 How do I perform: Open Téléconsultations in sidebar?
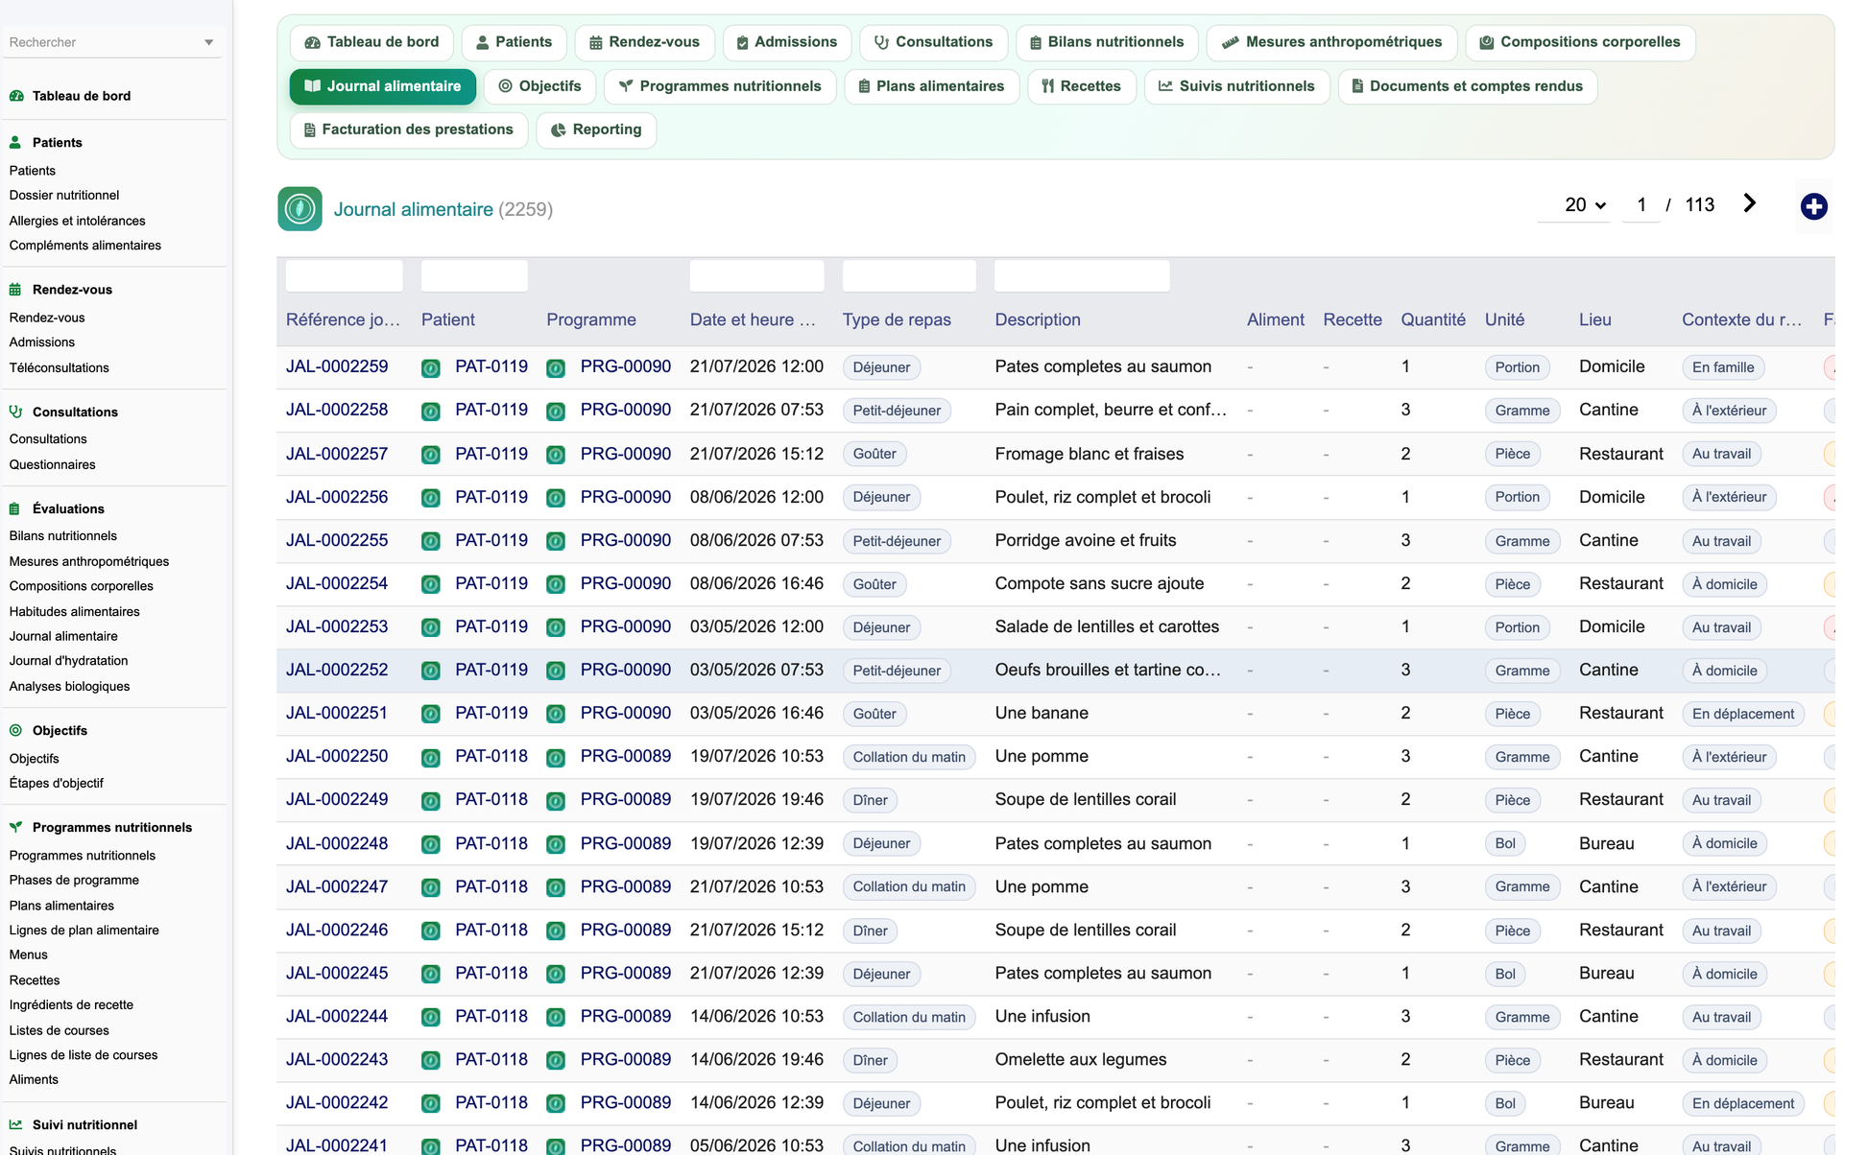60,367
